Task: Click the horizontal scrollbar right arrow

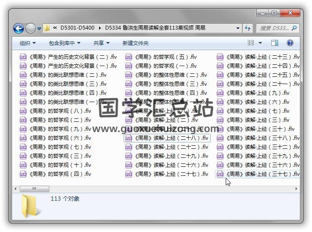Action: (x=296, y=189)
